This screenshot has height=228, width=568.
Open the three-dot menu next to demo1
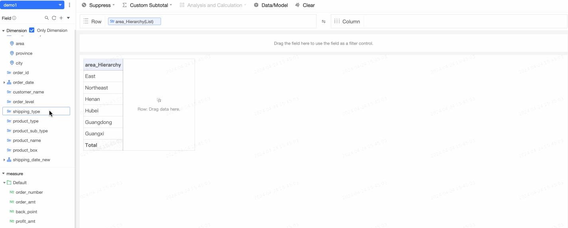pos(70,5)
